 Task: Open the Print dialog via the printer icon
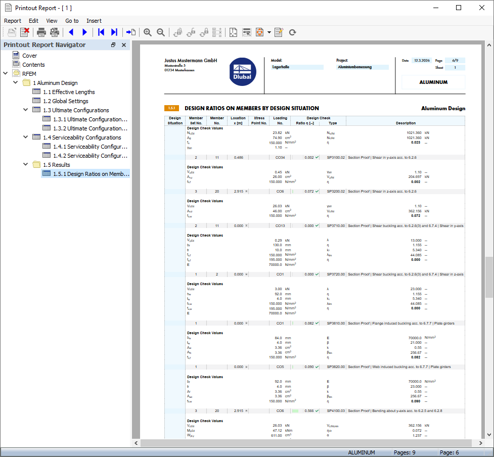point(40,32)
